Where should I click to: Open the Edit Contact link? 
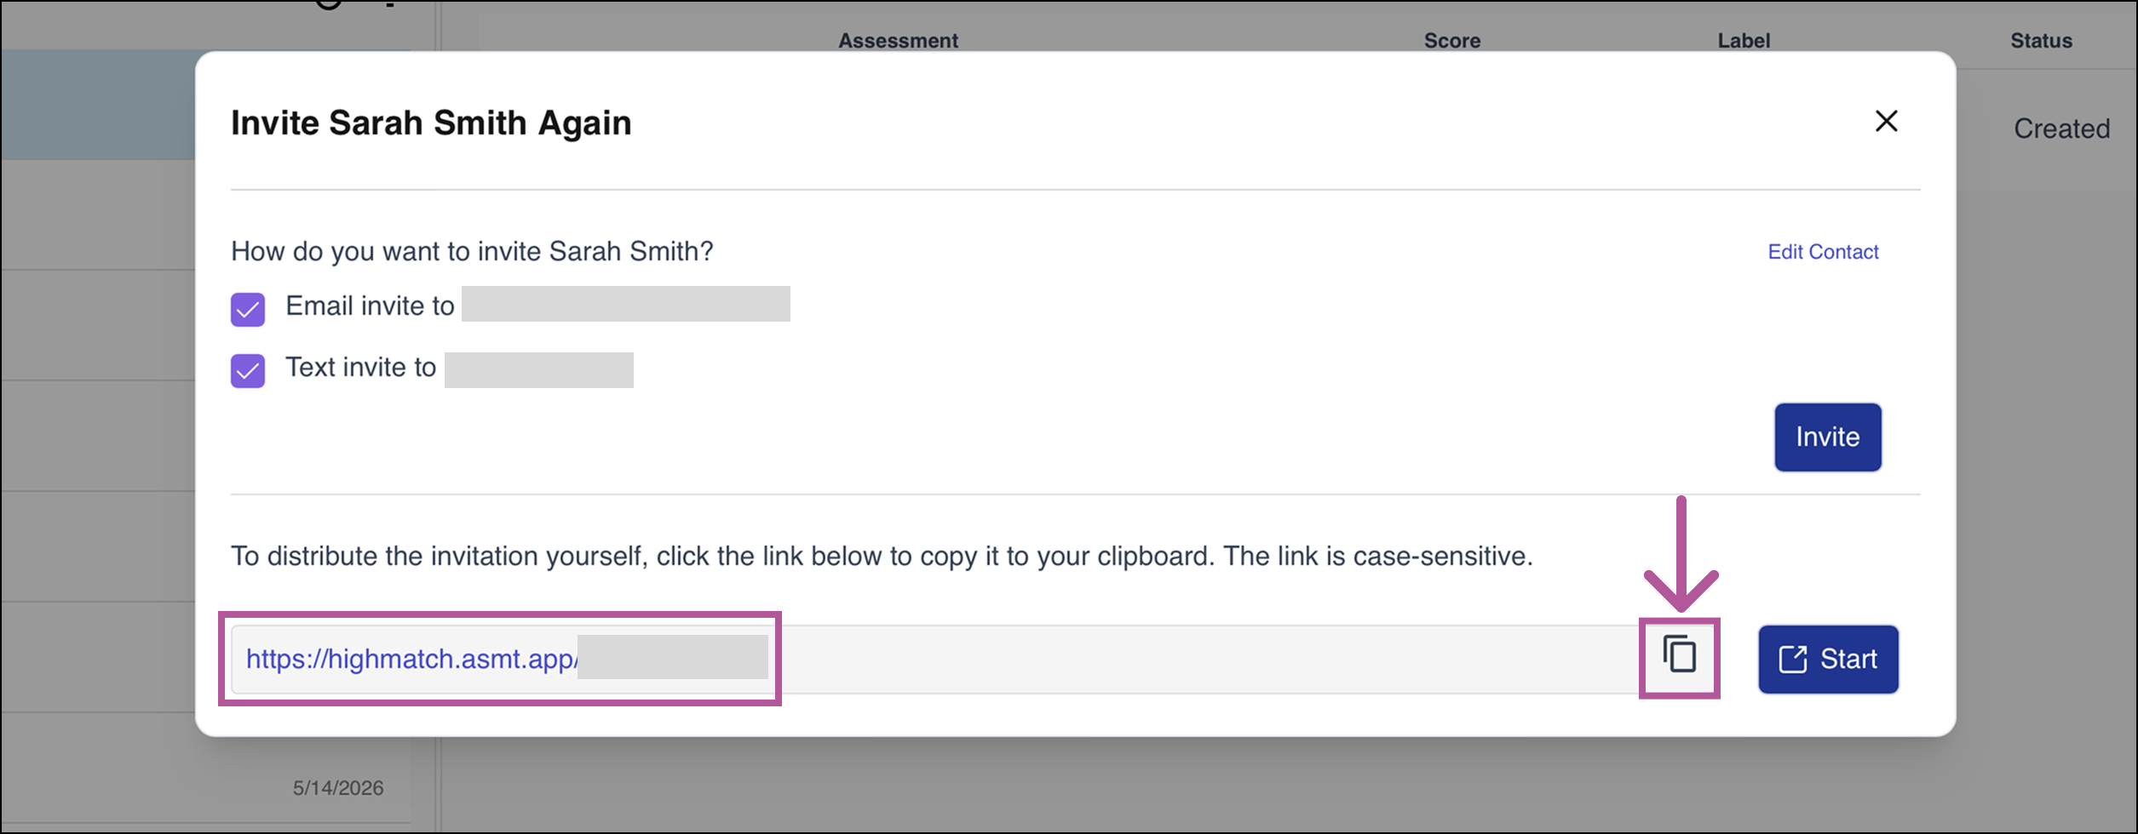[x=1823, y=252]
